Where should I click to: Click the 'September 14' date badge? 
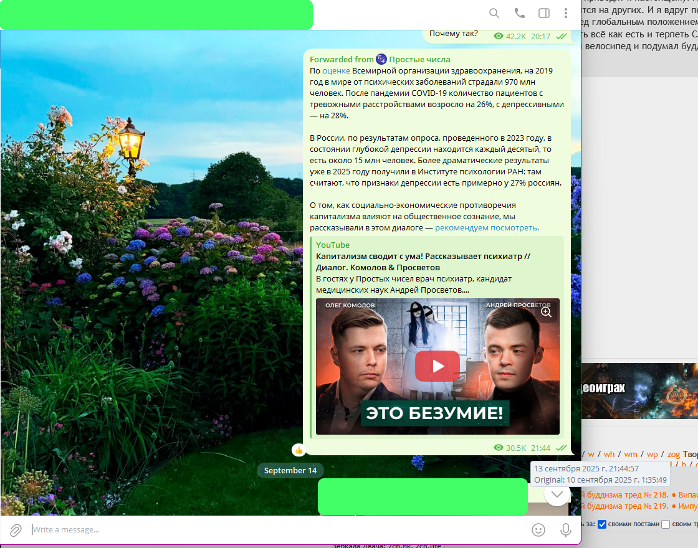(290, 471)
